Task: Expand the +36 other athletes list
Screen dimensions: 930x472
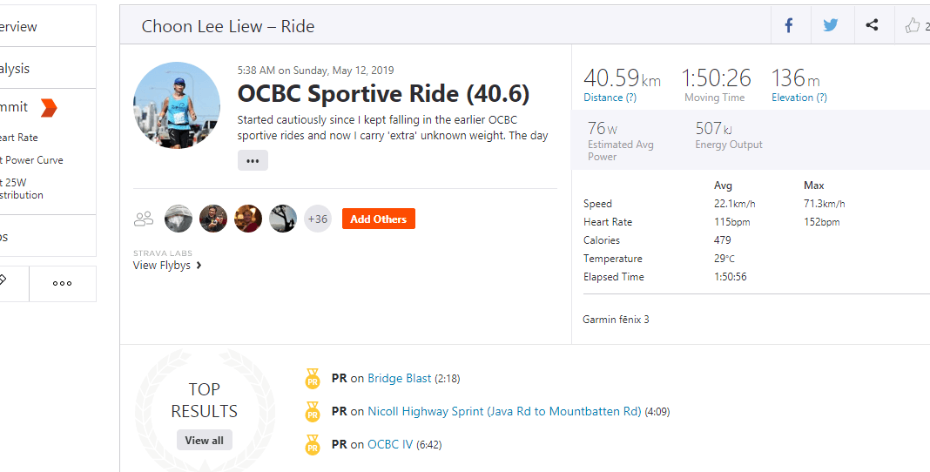Action: (317, 219)
